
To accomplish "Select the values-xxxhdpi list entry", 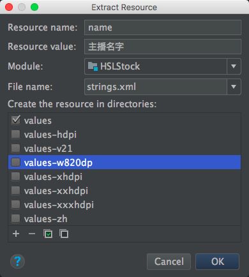I will (x=124, y=205).
